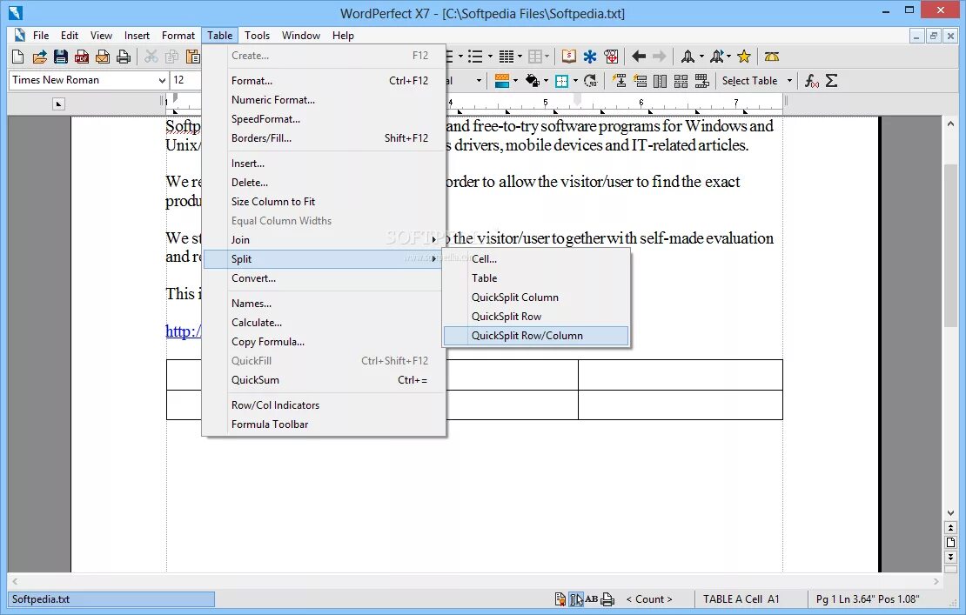Click the four-cell grid table icon
Viewport: 966px width, 615px height.
click(x=681, y=81)
